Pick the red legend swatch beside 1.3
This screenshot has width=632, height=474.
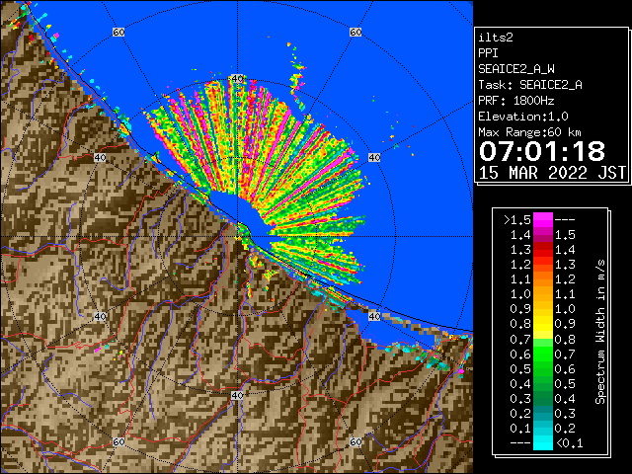[x=543, y=250]
